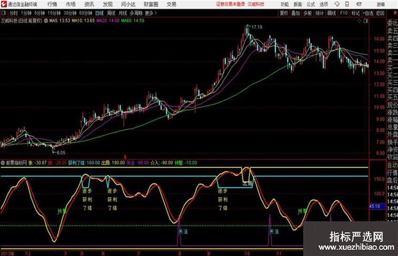Viewport: 398px width, 256px height.
Task: Open the 市场 menu
Action: point(71,4)
